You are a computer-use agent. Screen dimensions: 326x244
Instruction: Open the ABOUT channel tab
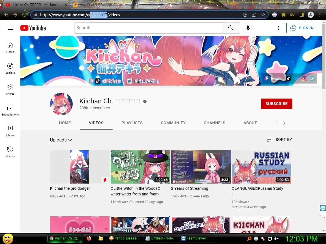click(250, 123)
